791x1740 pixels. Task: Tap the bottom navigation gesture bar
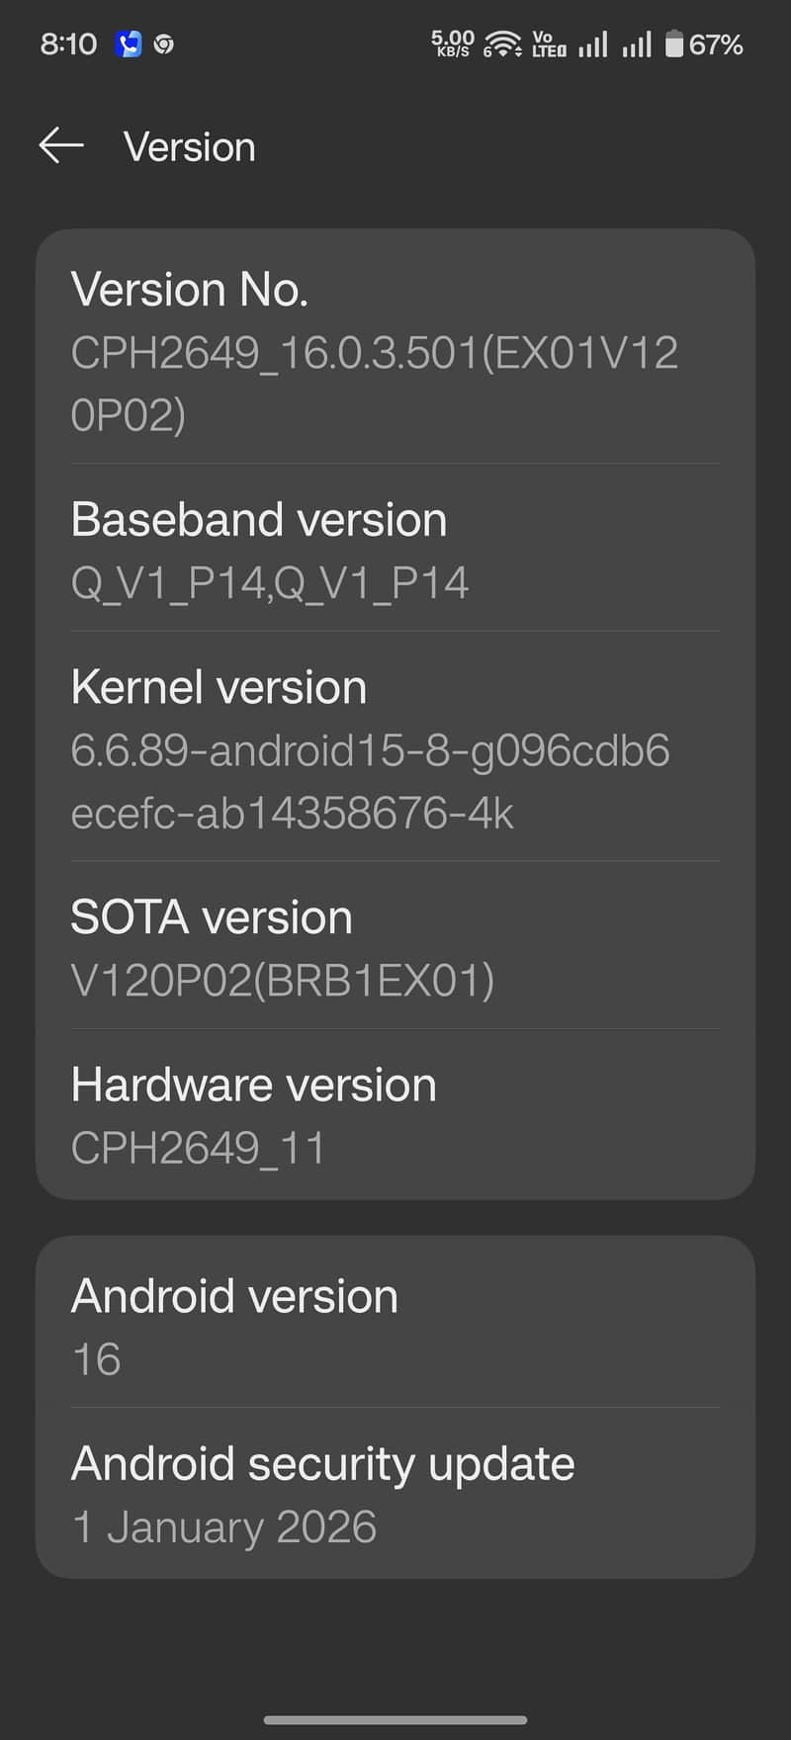click(x=395, y=1720)
